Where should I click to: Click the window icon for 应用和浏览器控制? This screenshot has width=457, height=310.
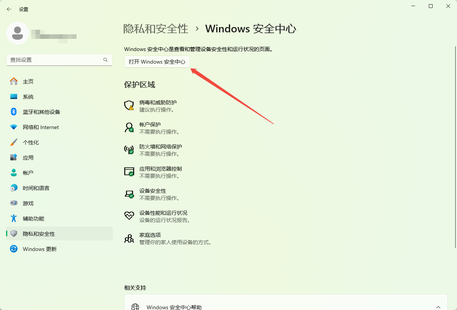tap(129, 172)
